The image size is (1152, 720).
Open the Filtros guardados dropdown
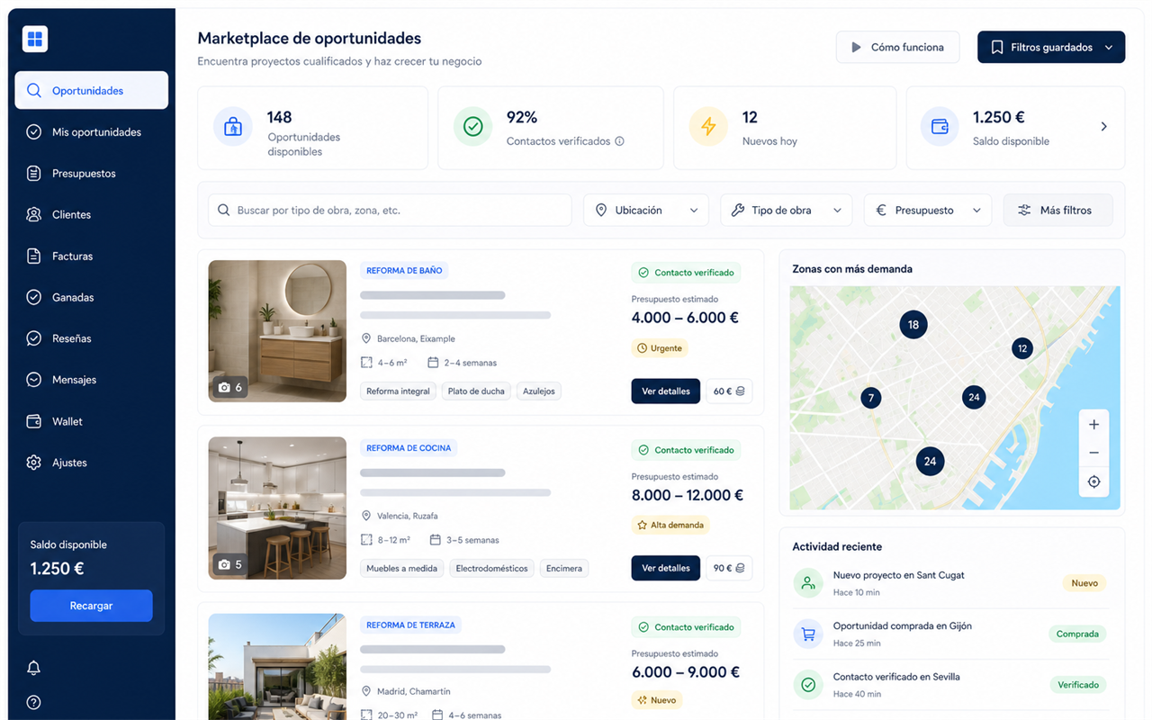click(1051, 48)
